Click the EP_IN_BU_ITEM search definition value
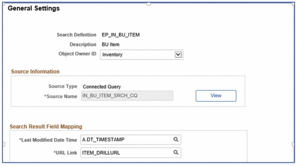The image size is (297, 166). [121, 35]
